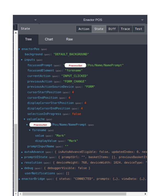The image size is (160, 196).
Task: Switch to the Chart tab
Action: pos(49,39)
